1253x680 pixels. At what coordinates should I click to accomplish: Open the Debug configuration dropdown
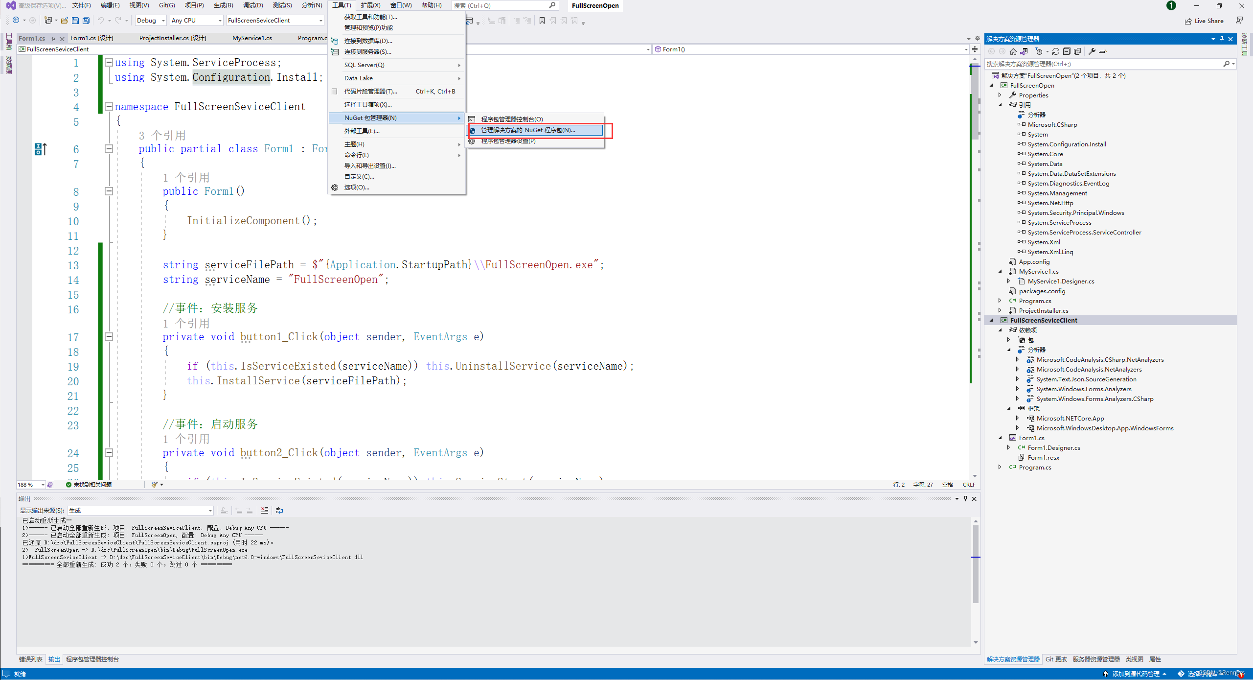tap(151, 21)
